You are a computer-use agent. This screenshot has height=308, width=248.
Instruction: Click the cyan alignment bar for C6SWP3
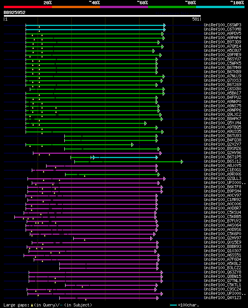[95, 25]
